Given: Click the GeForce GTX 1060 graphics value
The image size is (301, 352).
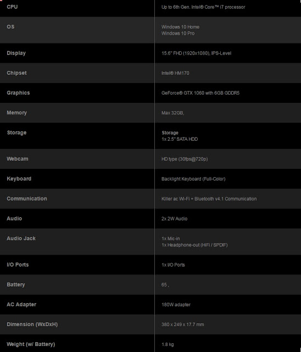Looking at the screenshot, I should [200, 93].
